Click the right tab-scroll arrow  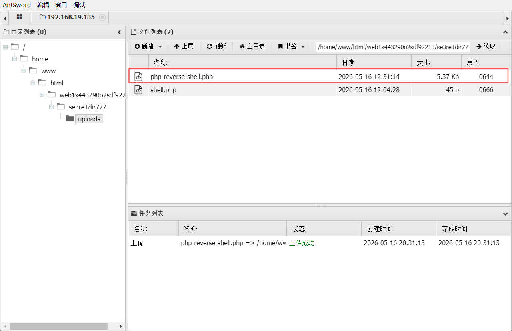507,18
